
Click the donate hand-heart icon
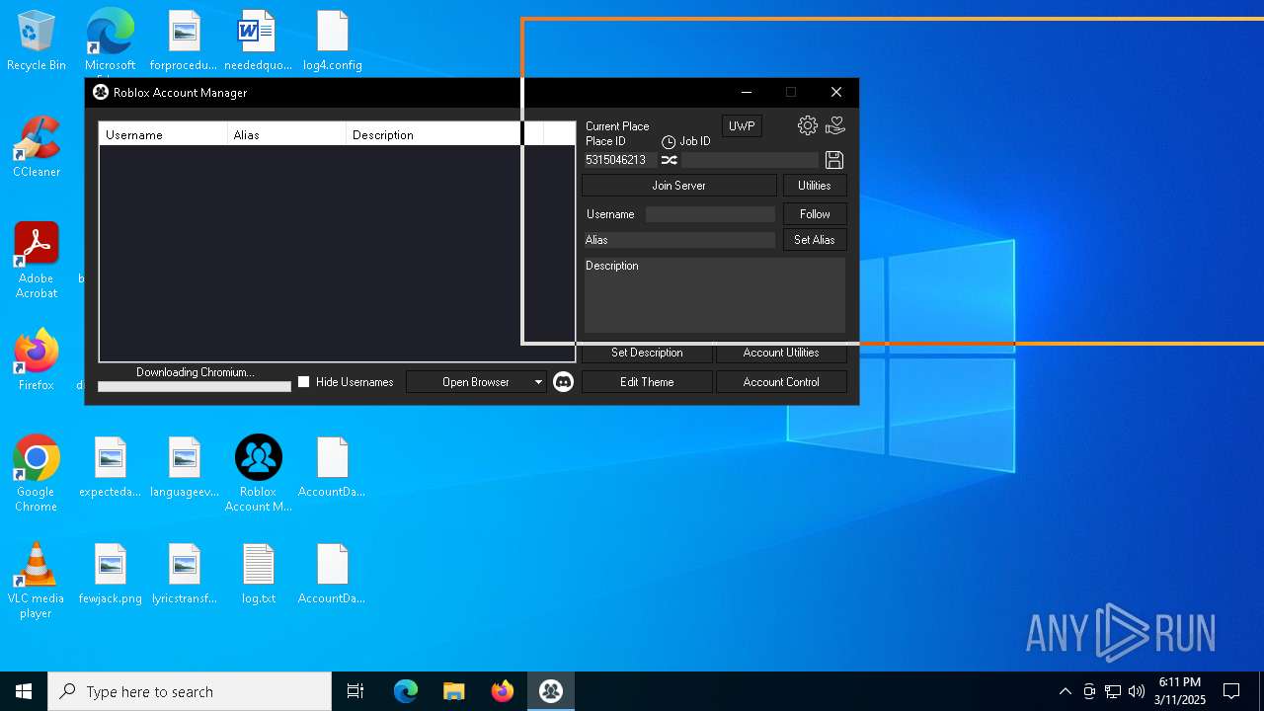click(x=835, y=125)
